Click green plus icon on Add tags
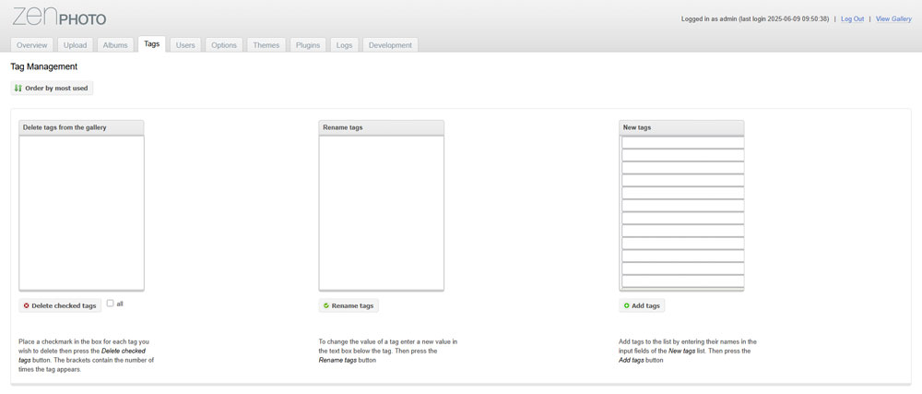This screenshot has width=922, height=394. click(x=627, y=305)
